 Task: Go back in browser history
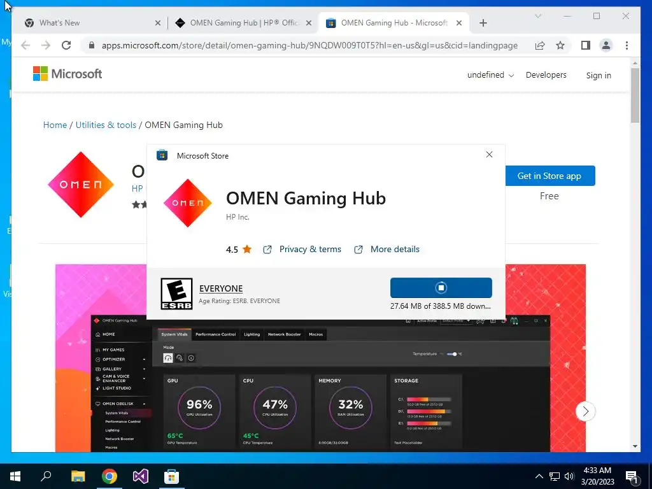(25, 45)
